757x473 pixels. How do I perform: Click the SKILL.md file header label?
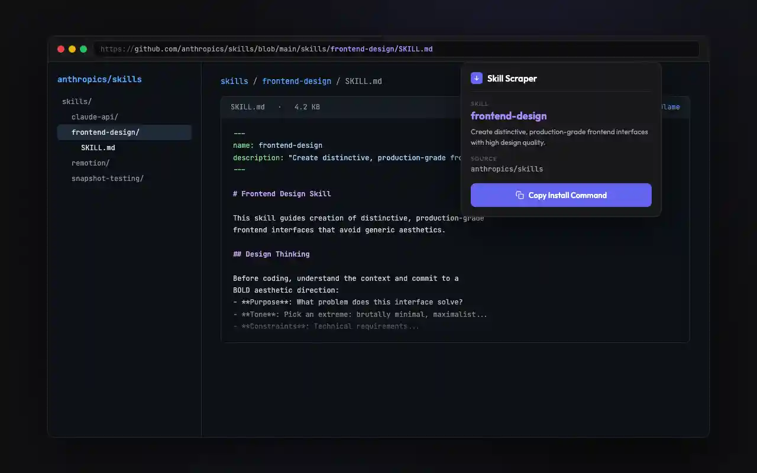point(248,107)
